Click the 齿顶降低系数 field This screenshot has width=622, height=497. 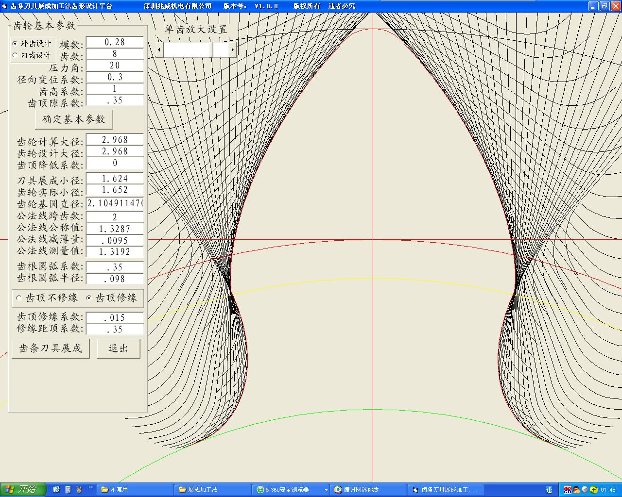(x=115, y=163)
